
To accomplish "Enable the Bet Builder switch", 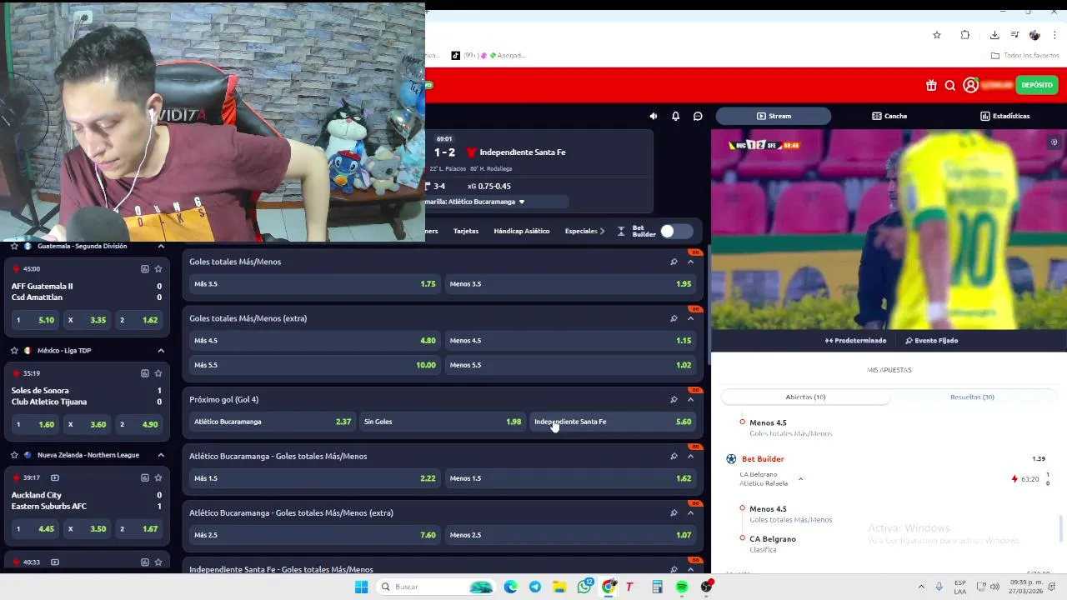I will point(676,231).
